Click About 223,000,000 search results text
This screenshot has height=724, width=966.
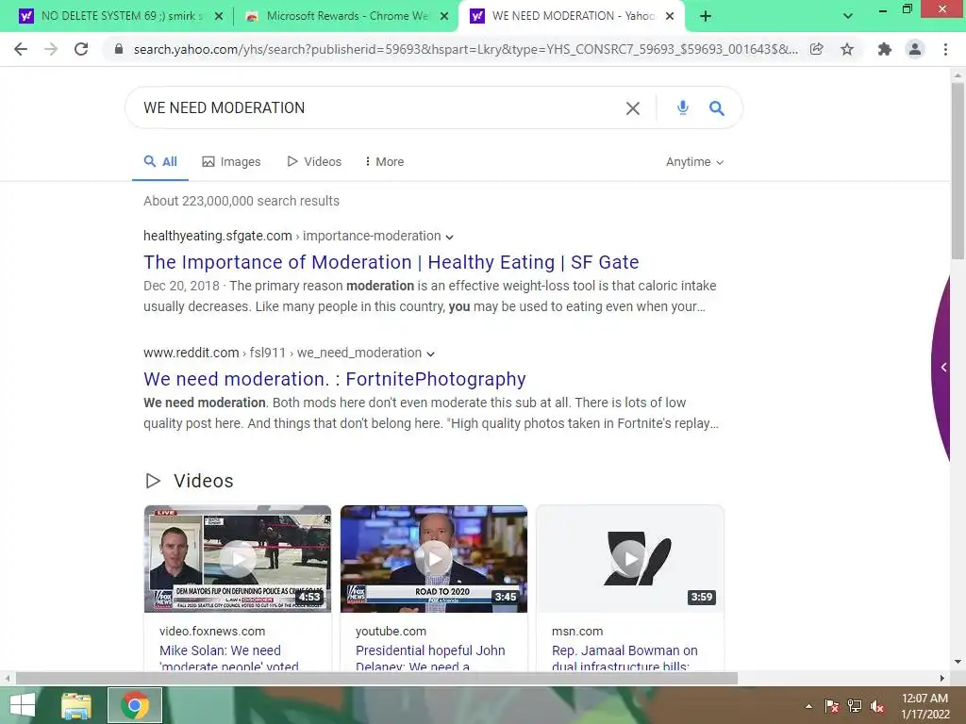click(x=241, y=202)
